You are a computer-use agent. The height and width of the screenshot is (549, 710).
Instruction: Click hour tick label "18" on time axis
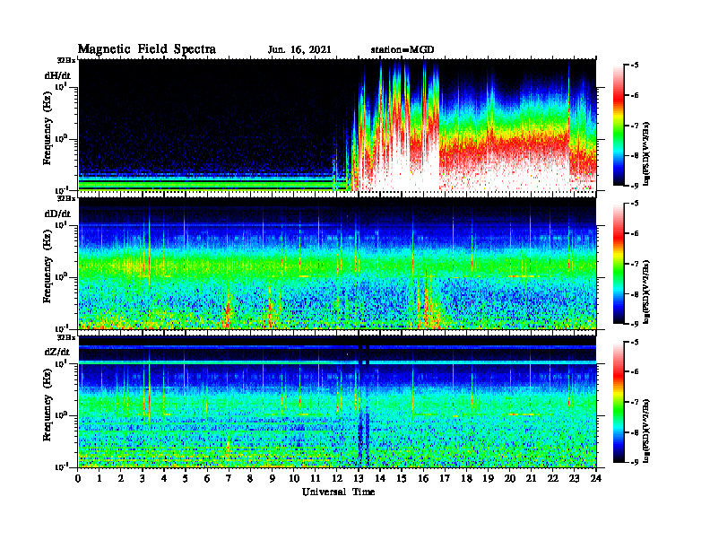466,479
